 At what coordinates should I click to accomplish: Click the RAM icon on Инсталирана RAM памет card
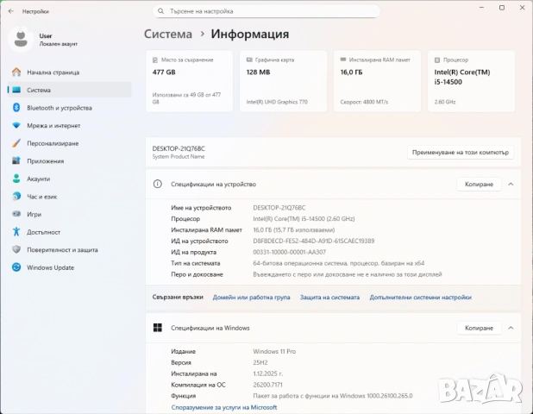[343, 60]
